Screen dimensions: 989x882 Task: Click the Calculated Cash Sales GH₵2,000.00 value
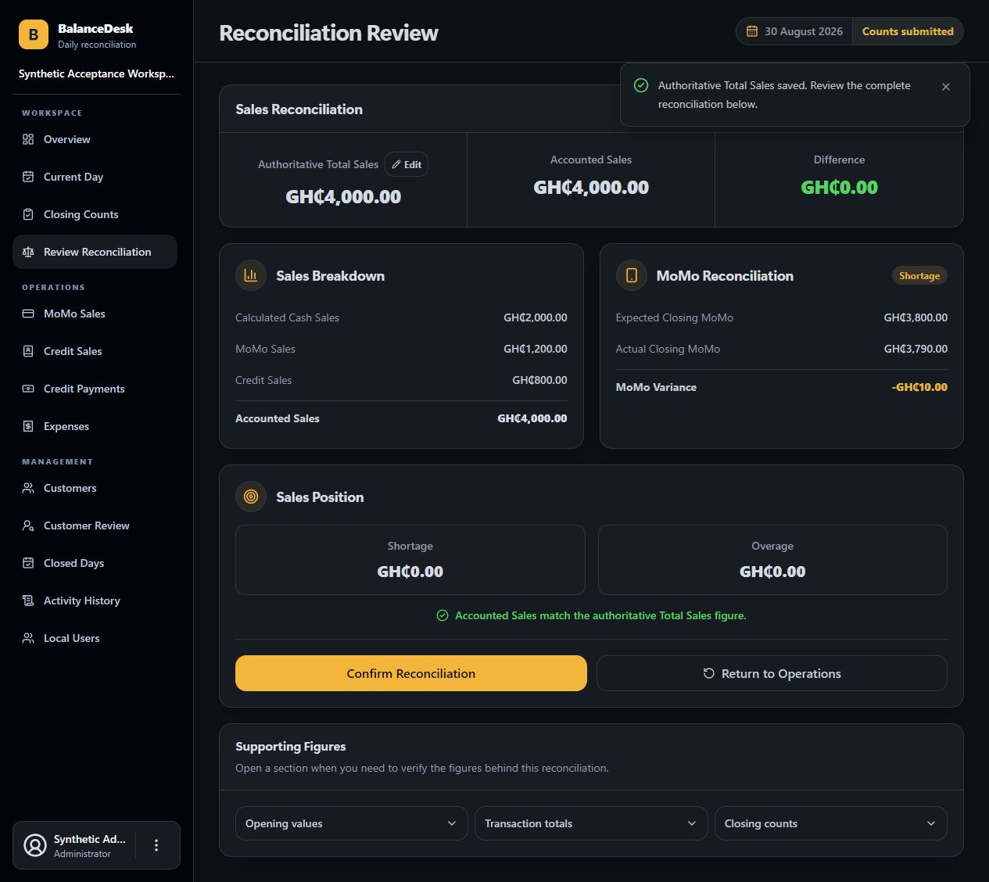click(x=536, y=317)
